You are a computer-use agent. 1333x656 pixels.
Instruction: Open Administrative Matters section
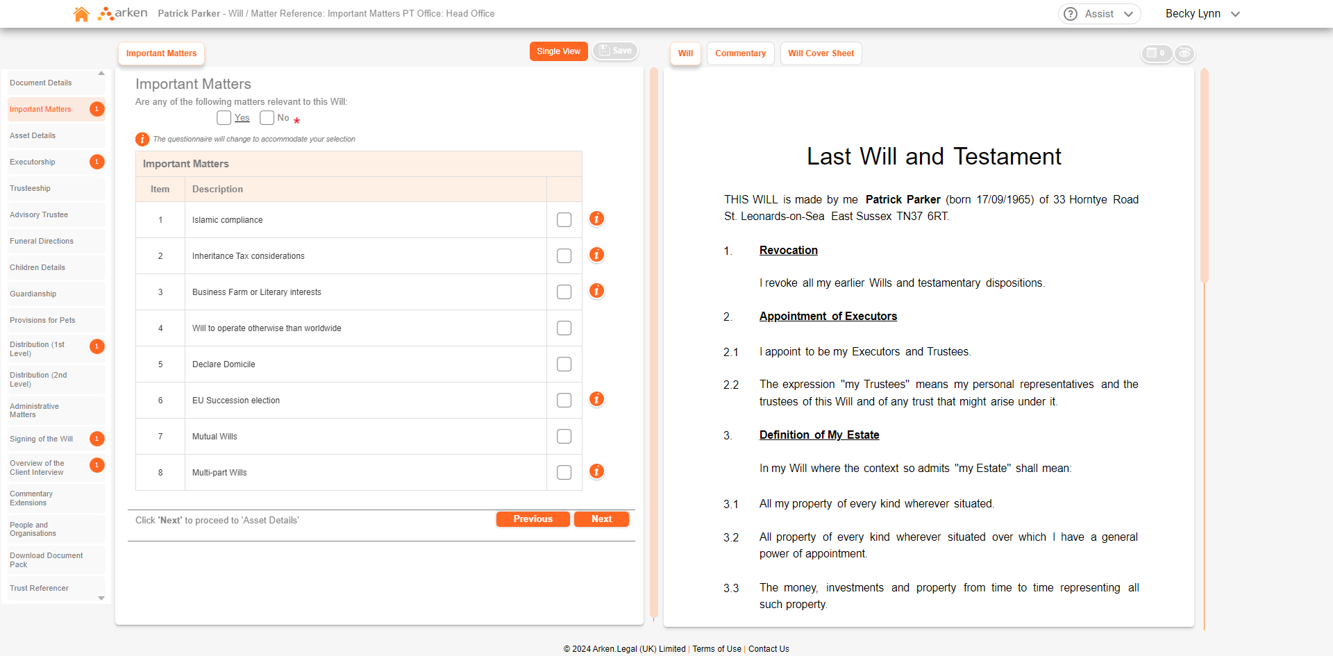[56, 410]
